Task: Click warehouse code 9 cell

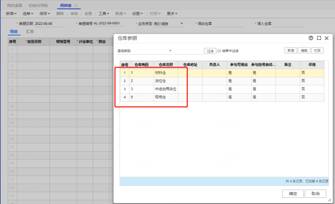Action: [x=142, y=97]
